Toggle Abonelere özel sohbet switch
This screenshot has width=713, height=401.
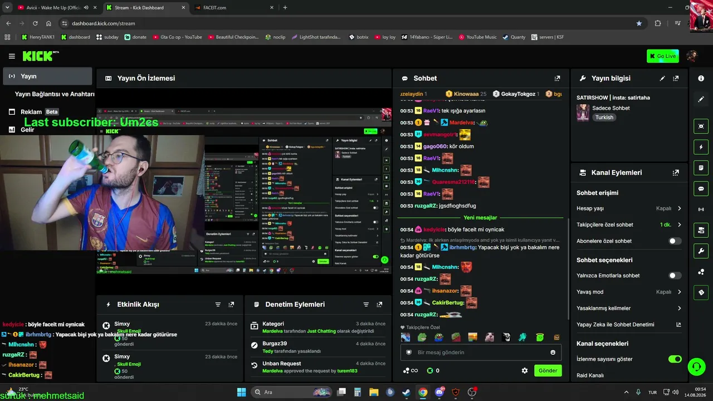pyautogui.click(x=675, y=241)
